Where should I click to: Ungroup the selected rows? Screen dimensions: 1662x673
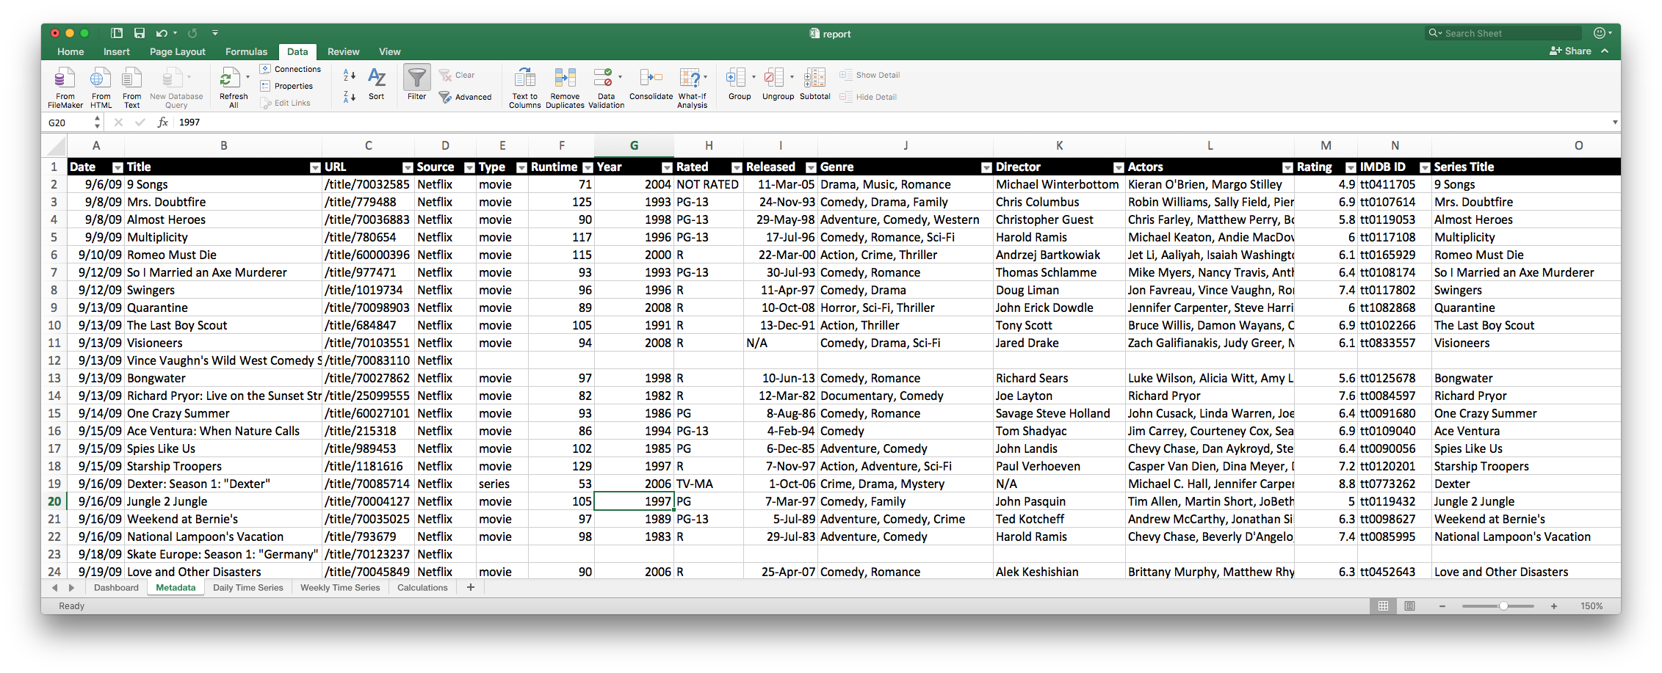(x=778, y=84)
